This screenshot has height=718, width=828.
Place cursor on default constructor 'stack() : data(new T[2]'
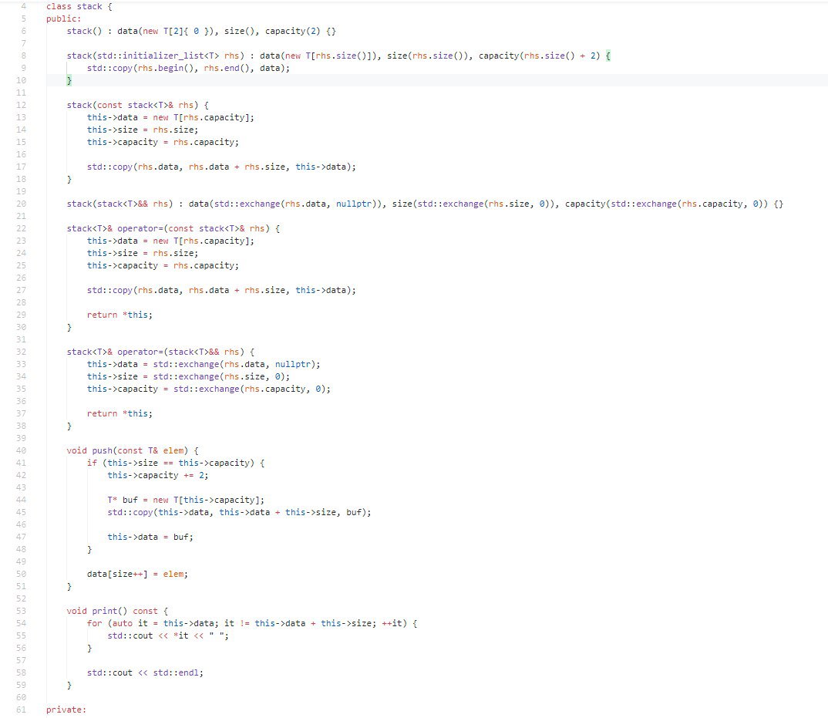pos(124,31)
